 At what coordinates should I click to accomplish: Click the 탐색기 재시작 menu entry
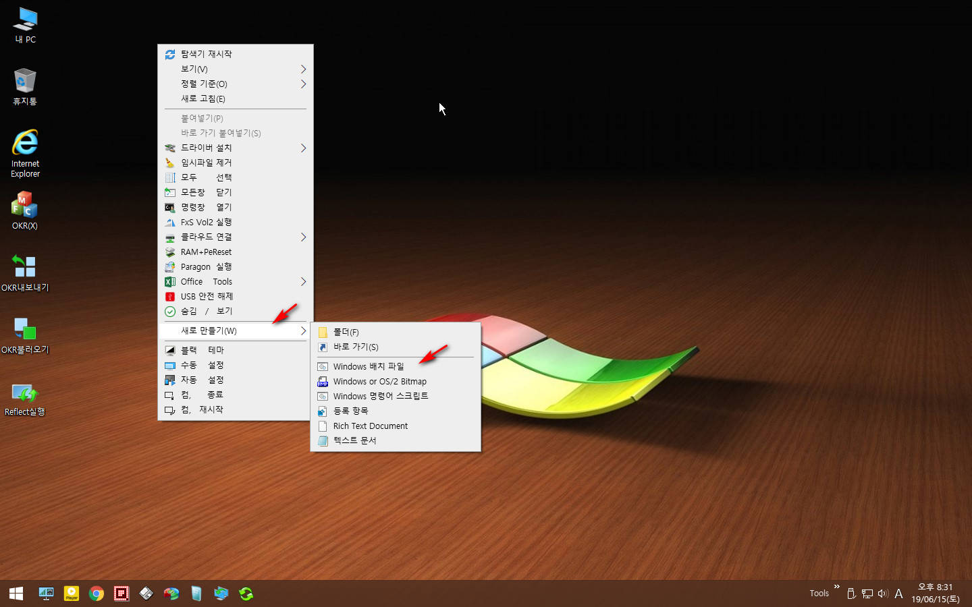pos(235,54)
